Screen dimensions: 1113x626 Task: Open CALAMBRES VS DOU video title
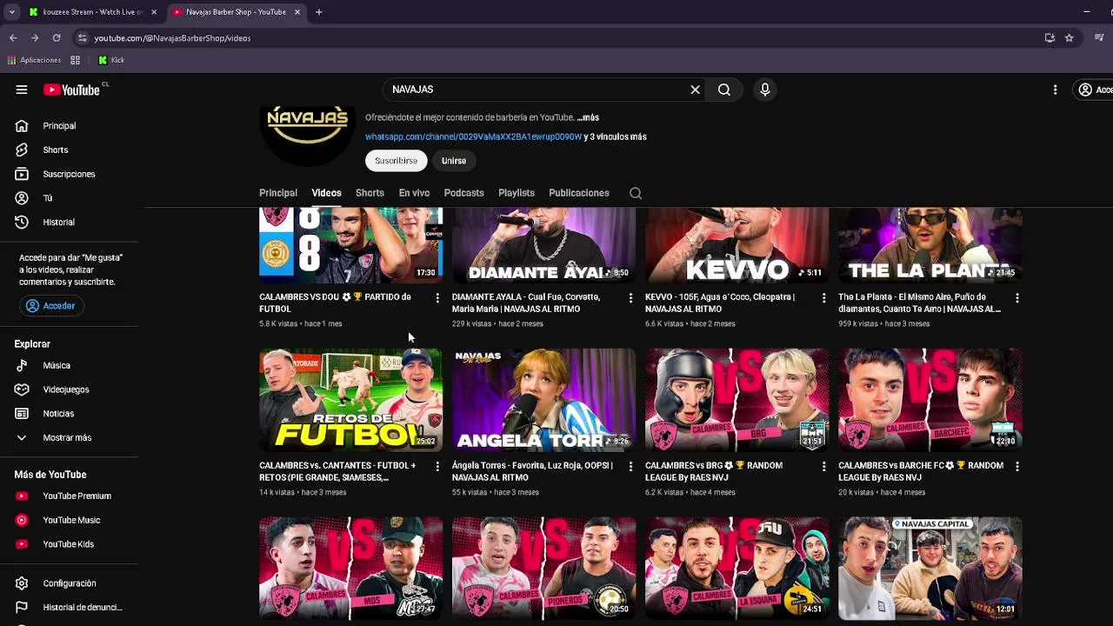pos(336,303)
